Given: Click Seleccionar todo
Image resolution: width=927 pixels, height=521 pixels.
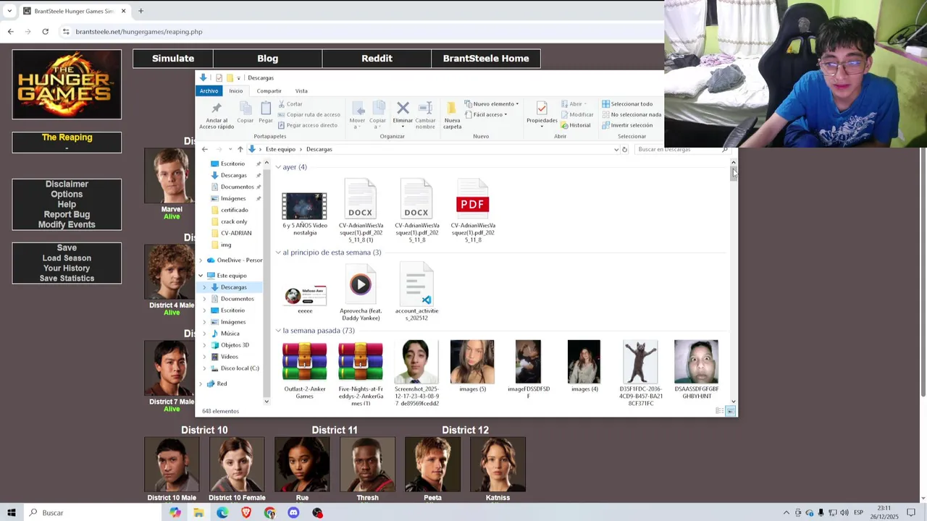Looking at the screenshot, I should click(x=626, y=104).
